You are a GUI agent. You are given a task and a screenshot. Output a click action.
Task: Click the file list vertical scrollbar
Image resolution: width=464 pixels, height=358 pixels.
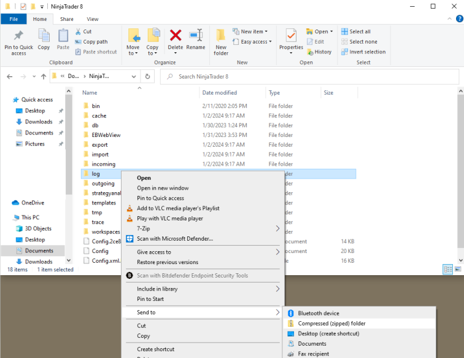tap(460, 171)
